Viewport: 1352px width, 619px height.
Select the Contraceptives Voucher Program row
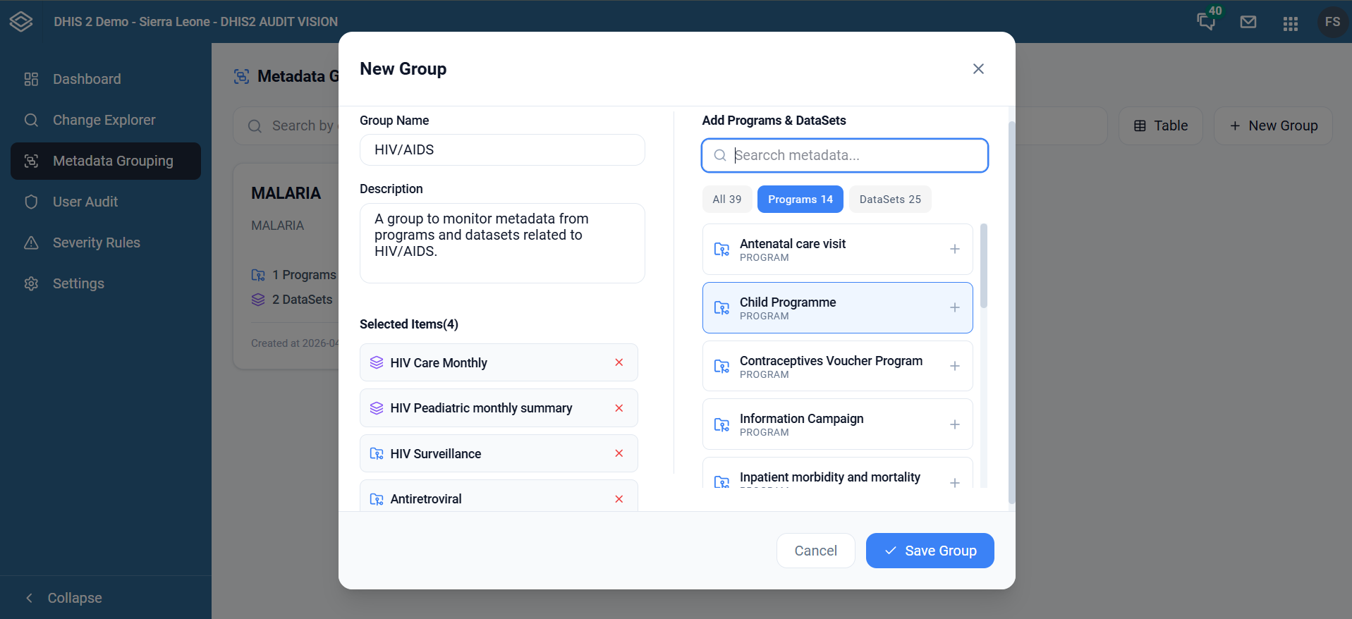tap(838, 366)
